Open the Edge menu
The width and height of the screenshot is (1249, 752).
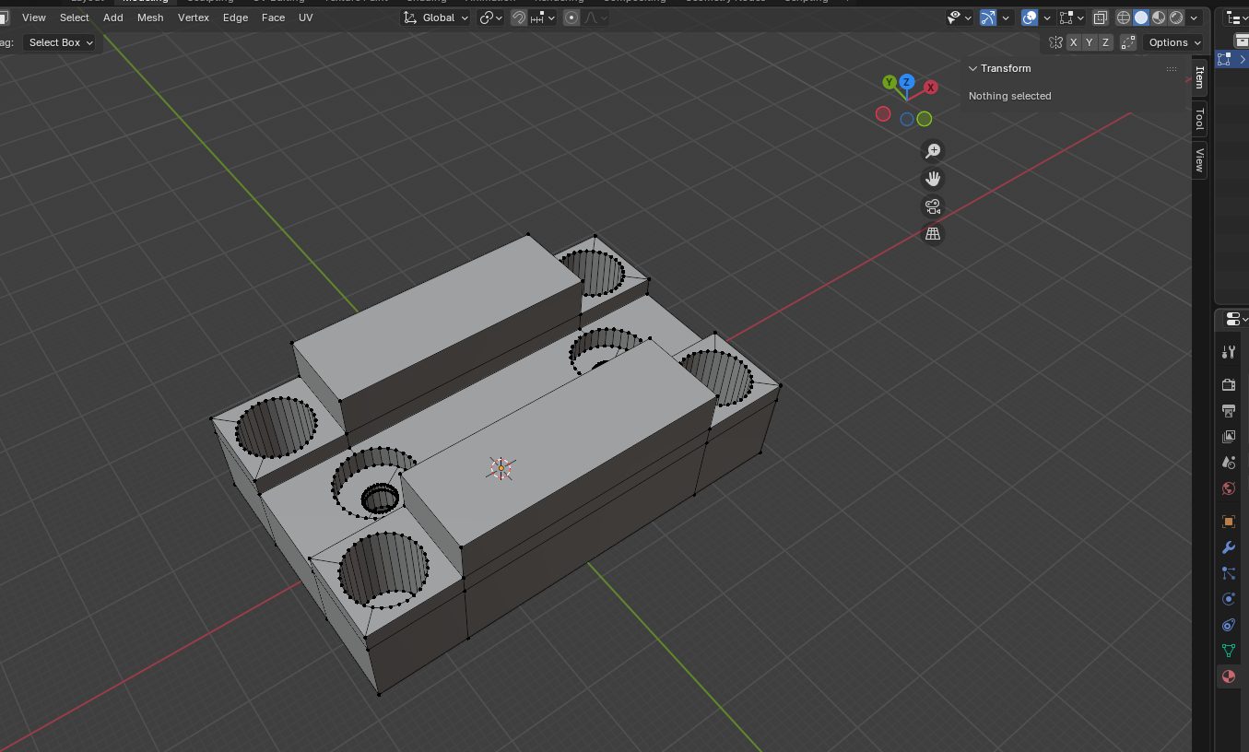(235, 18)
